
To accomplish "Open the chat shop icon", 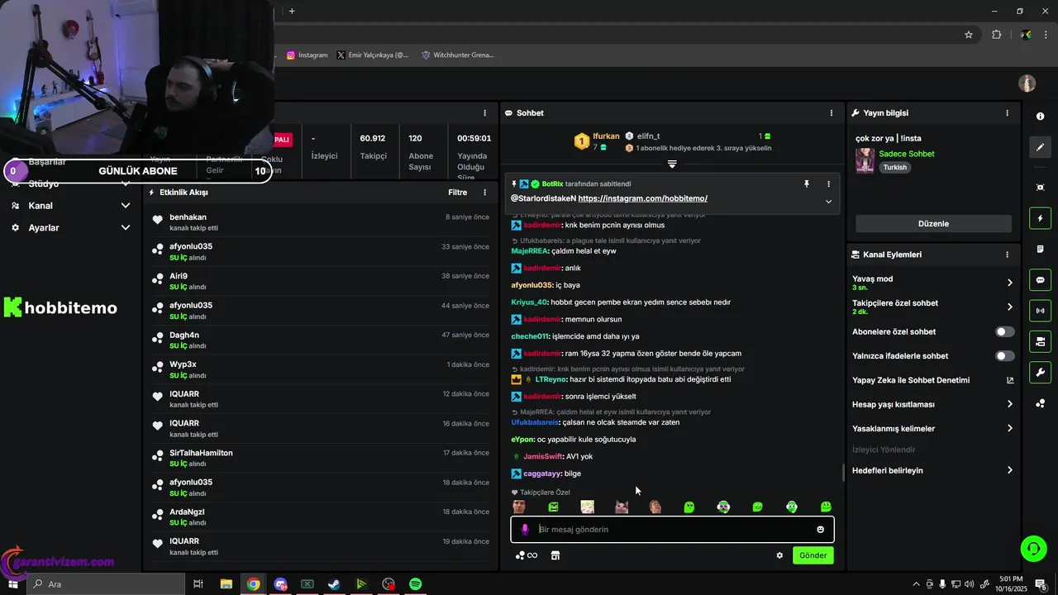I will point(555,555).
